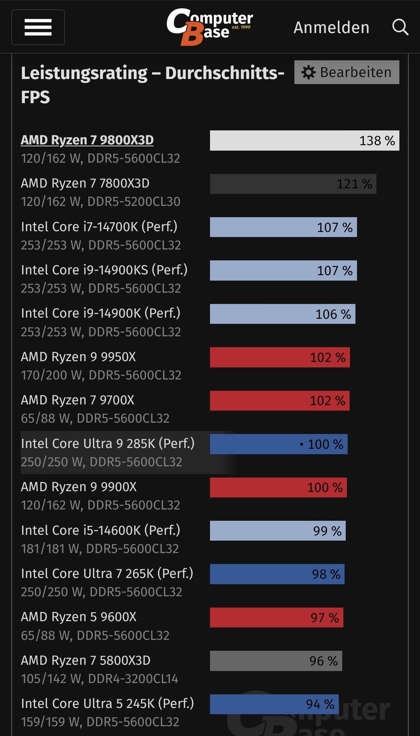Click the gray Ryzen 7 5800X3D bar
This screenshot has width=420, height=736.
[x=276, y=661]
